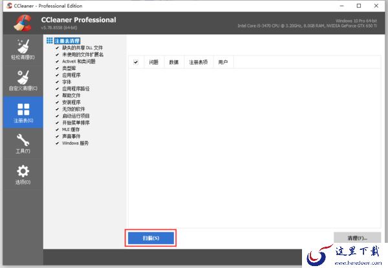Sort results by the 用户 column

(x=222, y=62)
